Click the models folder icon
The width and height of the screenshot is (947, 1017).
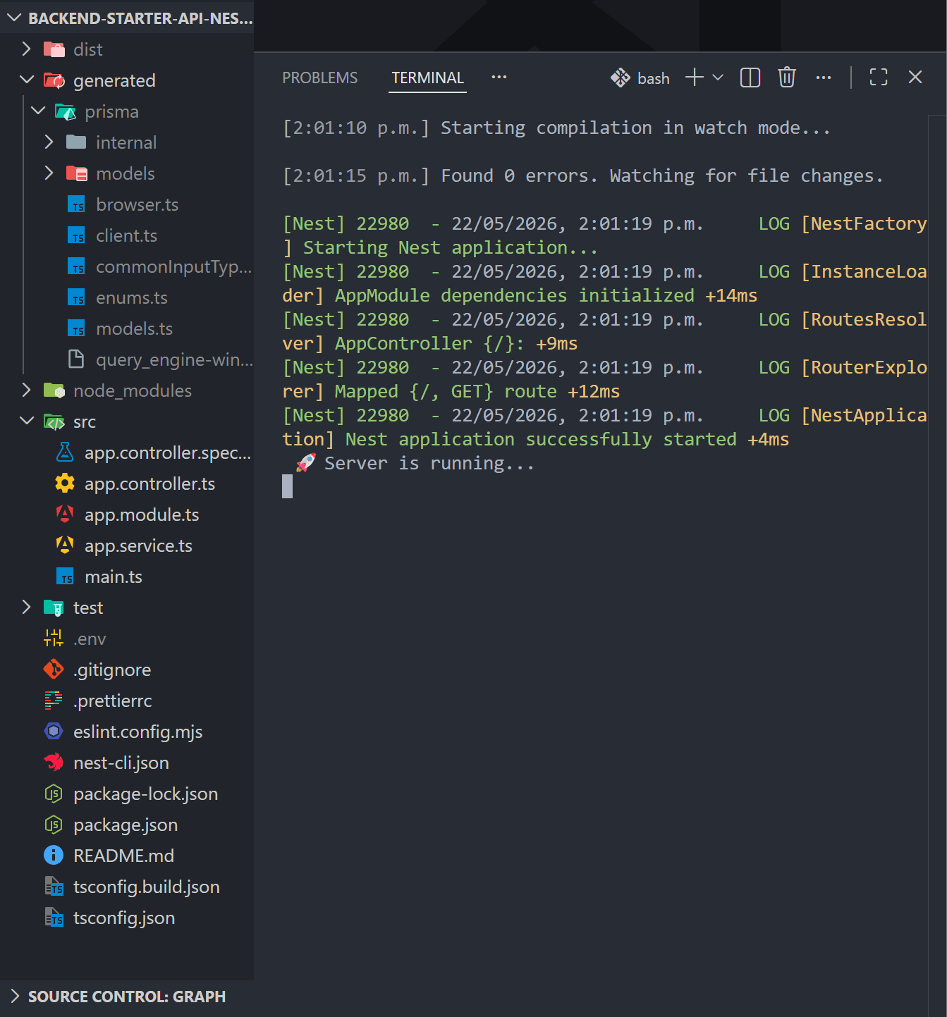click(x=76, y=173)
